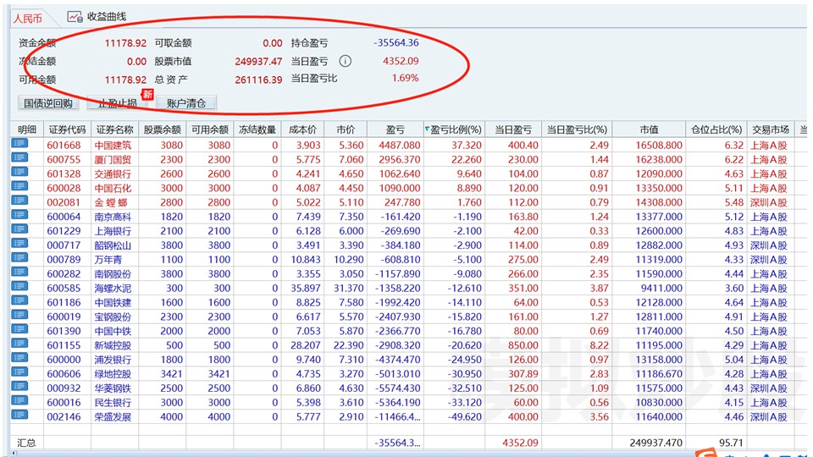Select stock name 交通银行
Viewport: 813px width, 457px height.
pos(113,174)
